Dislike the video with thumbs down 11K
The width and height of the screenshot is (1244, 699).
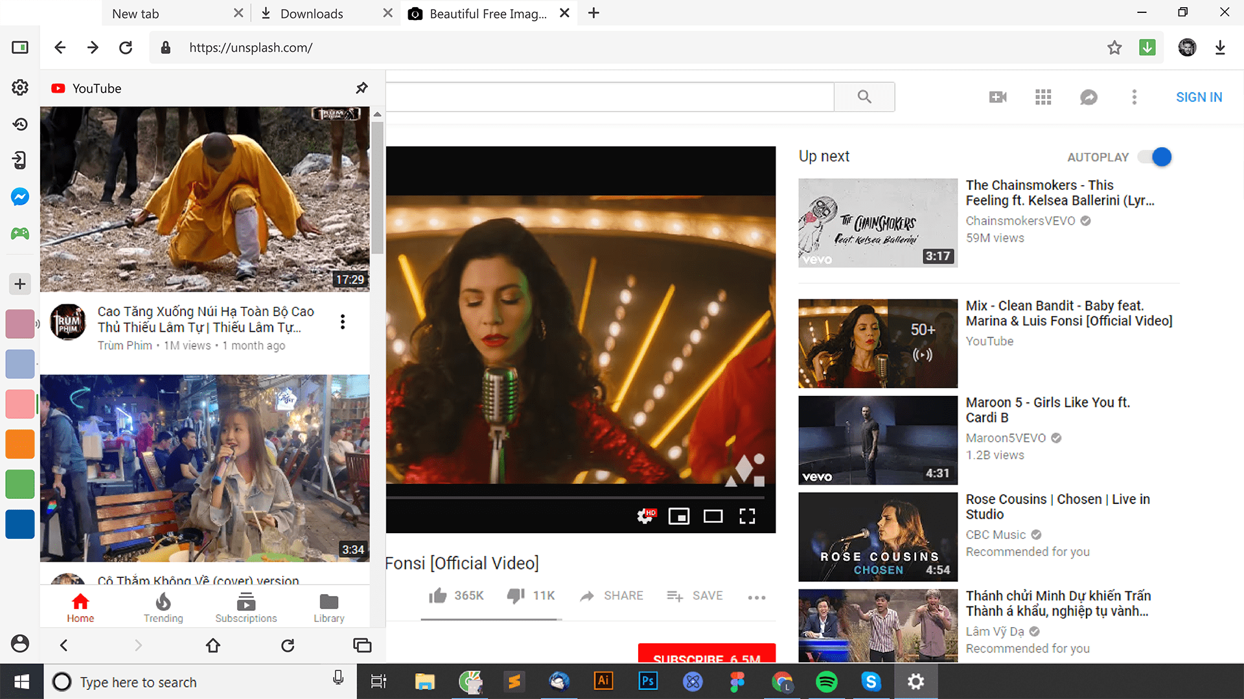click(531, 595)
